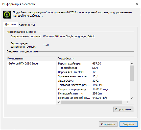Viewport: 141px width, 130px height.
Task: Select the Пропускная способнос... row
Action: (93, 98)
